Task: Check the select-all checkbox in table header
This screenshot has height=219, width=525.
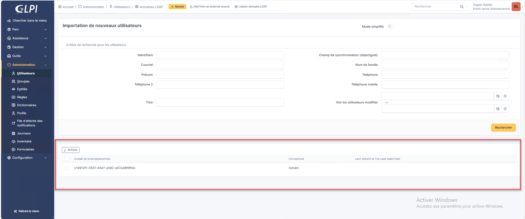Action: click(67, 159)
